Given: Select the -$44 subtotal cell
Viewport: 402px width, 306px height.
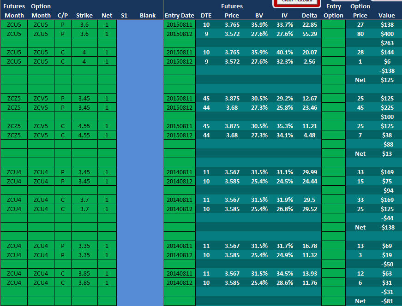Looking at the screenshot, I should [x=387, y=218].
